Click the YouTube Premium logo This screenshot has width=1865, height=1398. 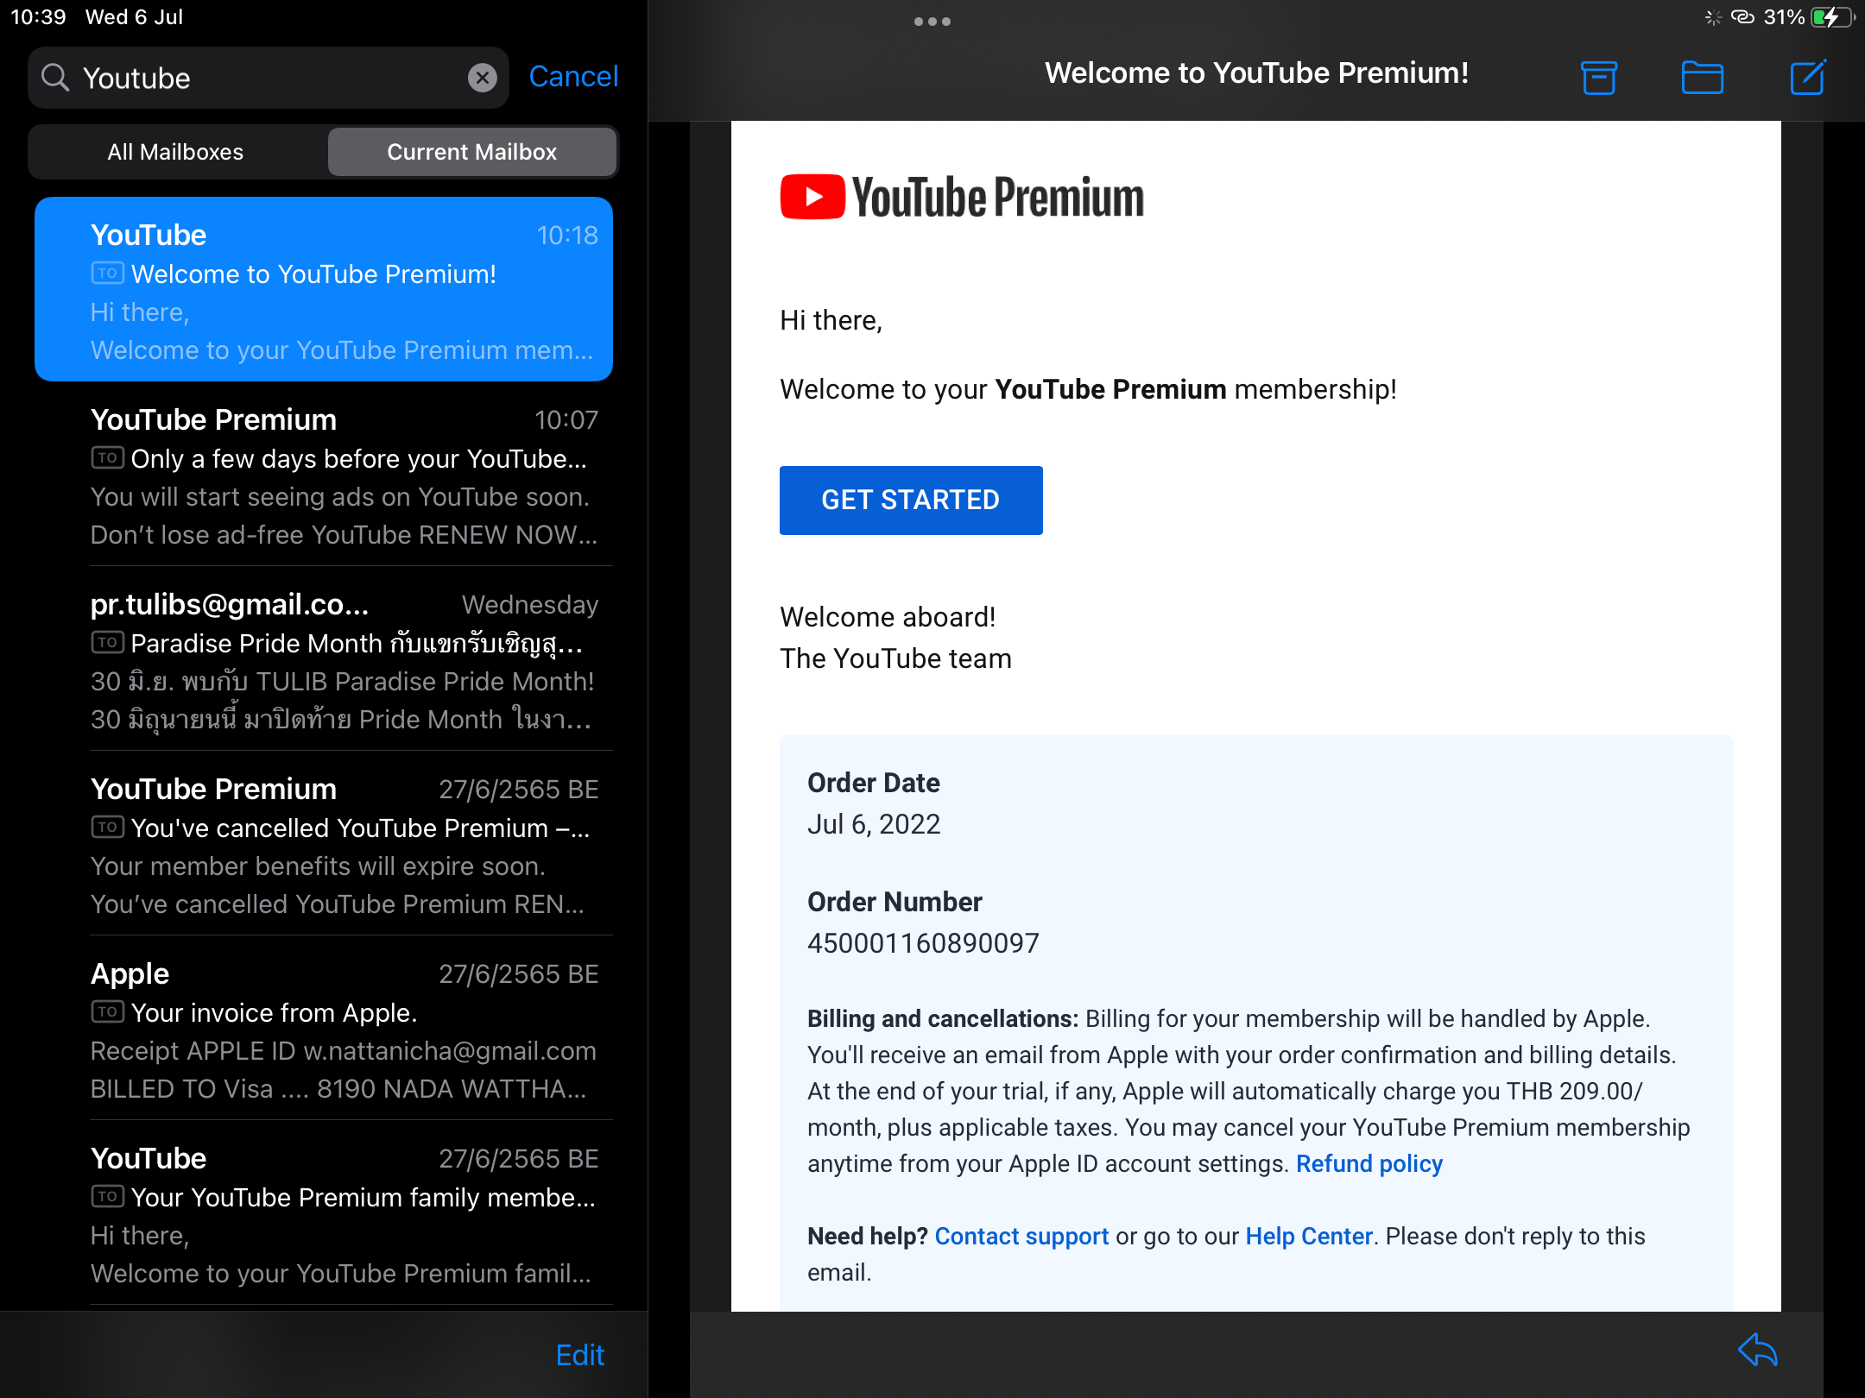(x=962, y=198)
